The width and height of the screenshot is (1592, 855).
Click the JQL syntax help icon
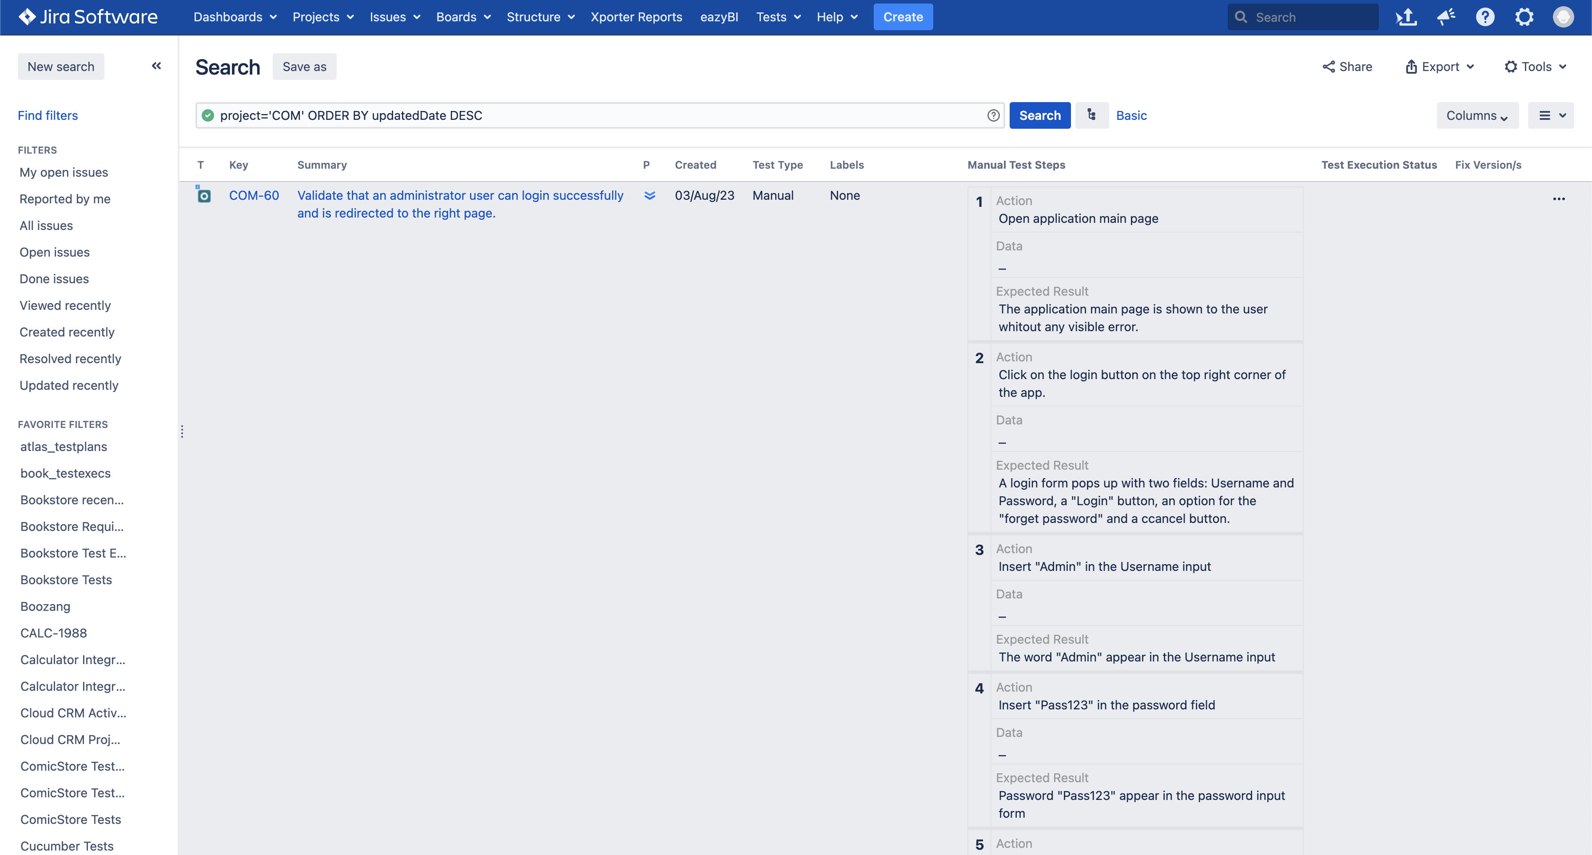click(993, 115)
